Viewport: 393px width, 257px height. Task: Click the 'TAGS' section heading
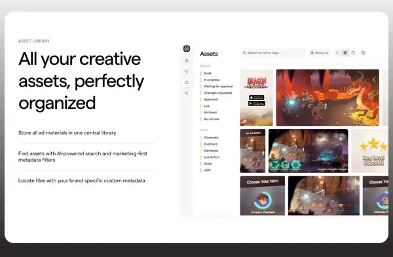tap(204, 130)
